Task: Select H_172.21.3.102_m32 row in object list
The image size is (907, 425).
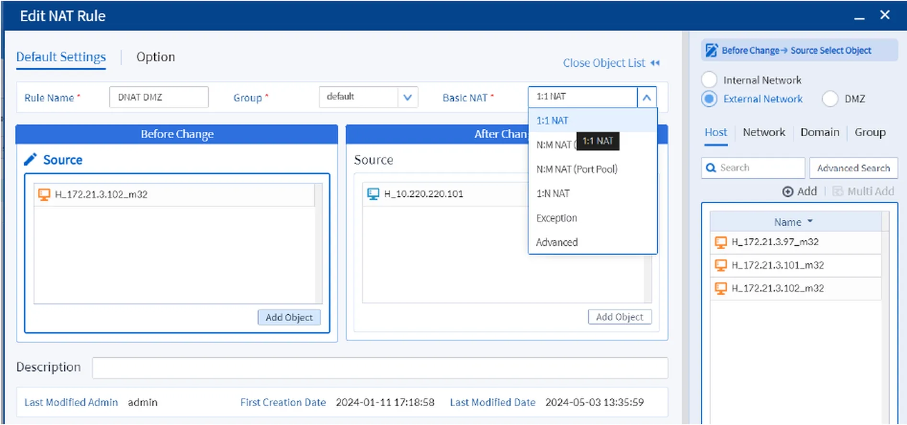Action: tap(795, 288)
